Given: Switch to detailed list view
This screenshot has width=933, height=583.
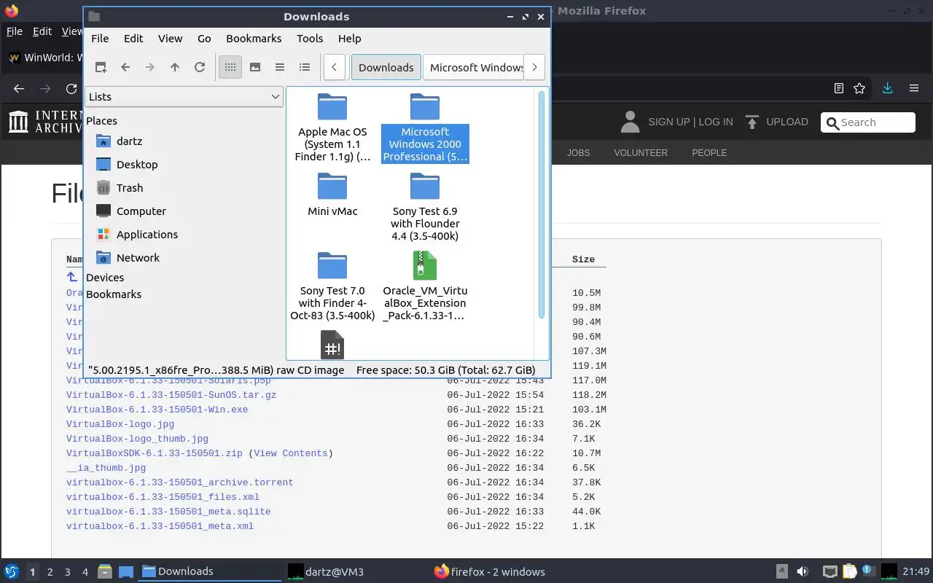Looking at the screenshot, I should pyautogui.click(x=305, y=67).
